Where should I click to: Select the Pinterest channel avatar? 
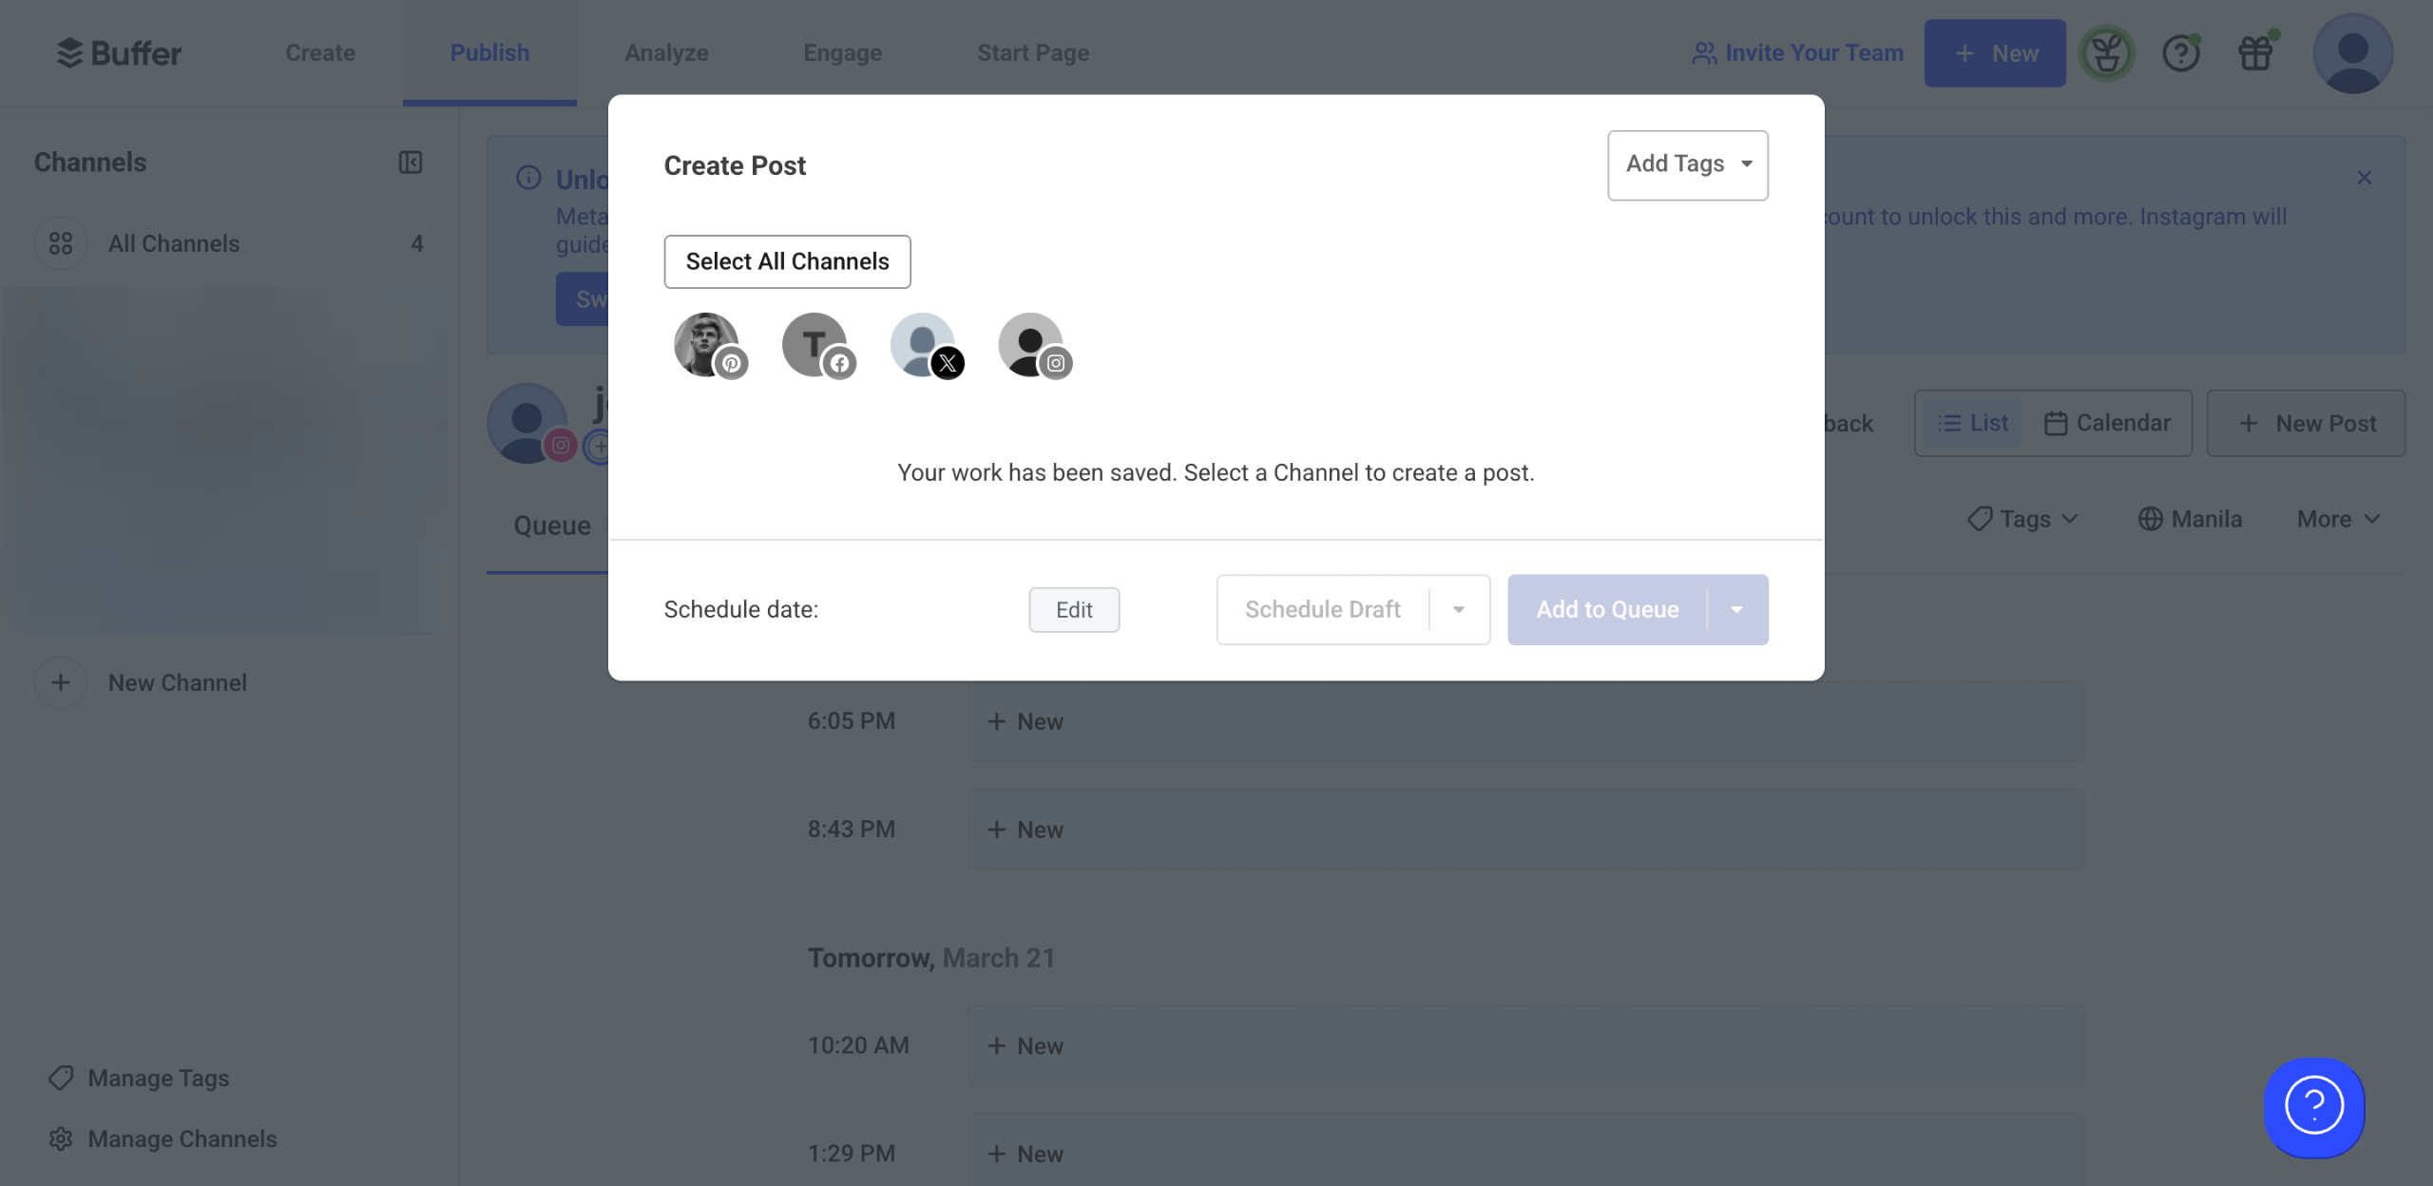[708, 345]
